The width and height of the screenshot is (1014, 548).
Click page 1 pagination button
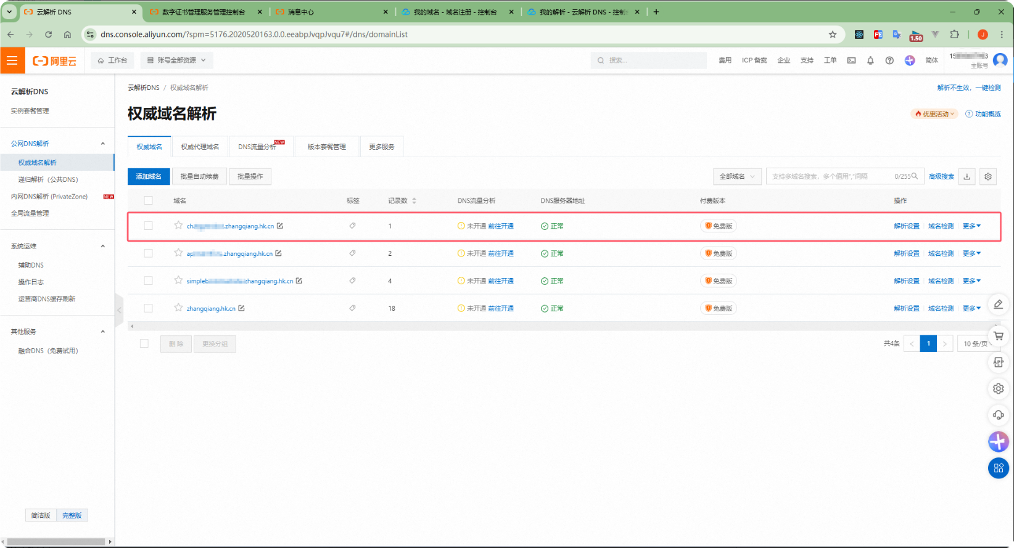(928, 344)
